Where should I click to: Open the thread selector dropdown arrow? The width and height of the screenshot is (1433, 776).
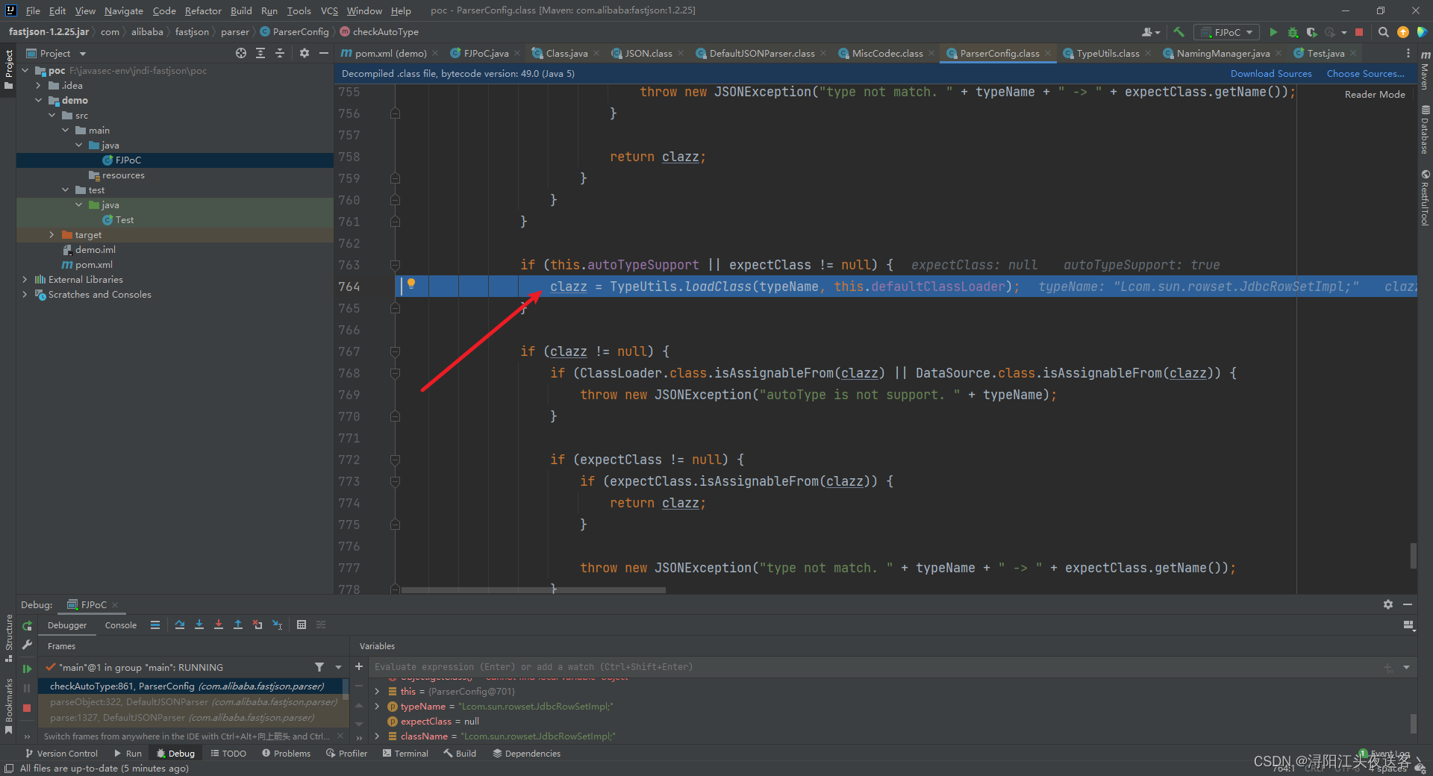(338, 667)
